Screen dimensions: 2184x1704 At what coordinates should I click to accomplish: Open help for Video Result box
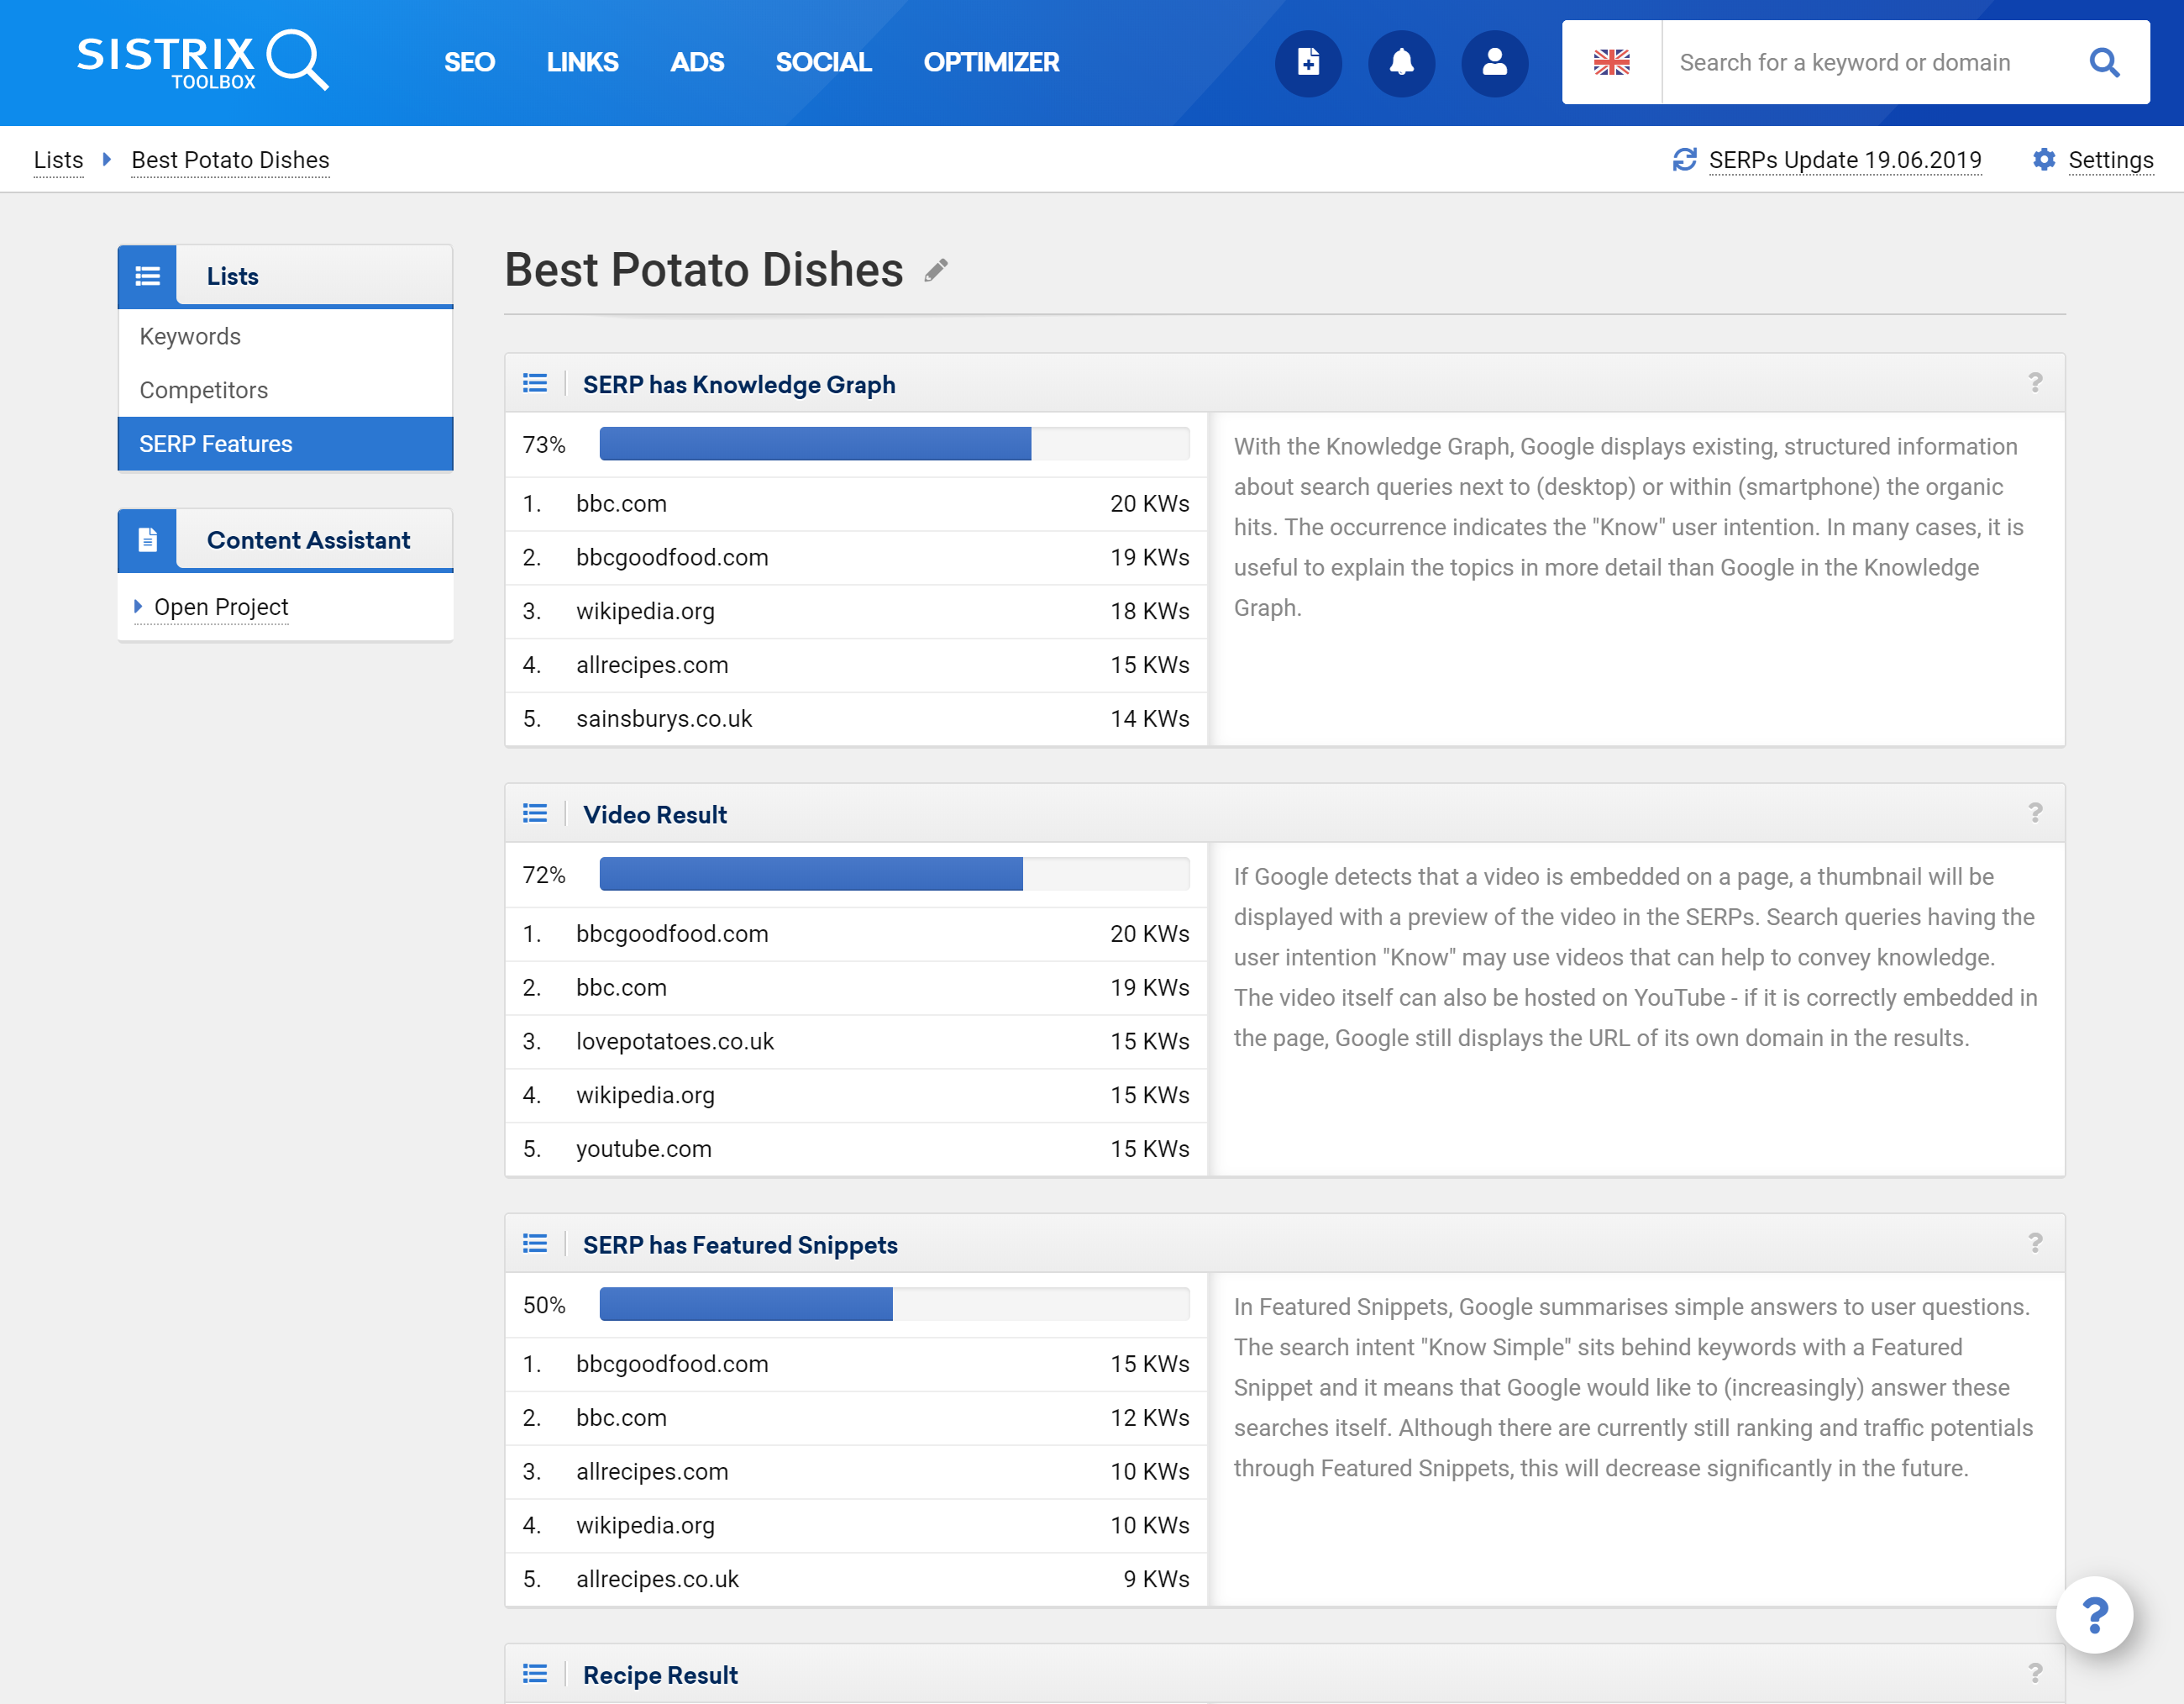(2035, 813)
